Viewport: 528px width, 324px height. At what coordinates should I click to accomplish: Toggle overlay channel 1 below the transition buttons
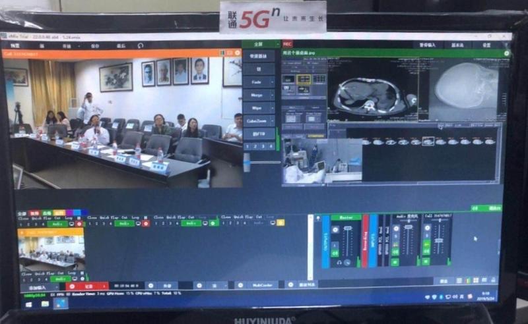248,147
